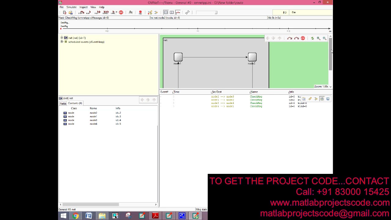Viewport: 391px width, 220px height.
Task: Open the Simulate menu
Action: tap(71, 7)
